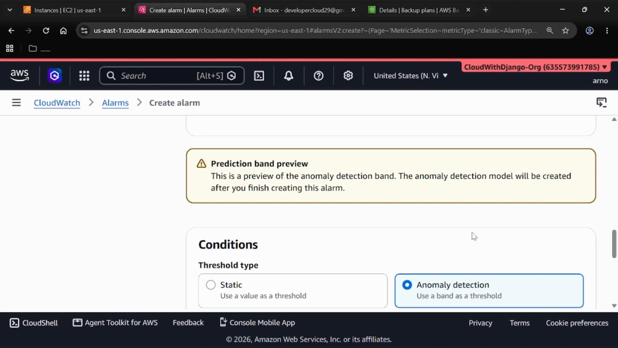Open browser zoom magnifier in address bar

pos(550,31)
